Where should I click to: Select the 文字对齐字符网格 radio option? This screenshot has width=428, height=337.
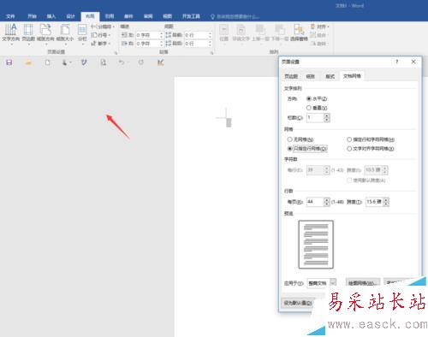click(349, 149)
